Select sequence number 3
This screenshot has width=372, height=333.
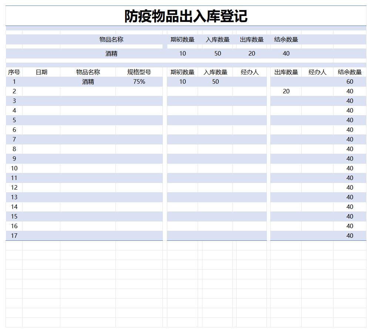tap(14, 101)
